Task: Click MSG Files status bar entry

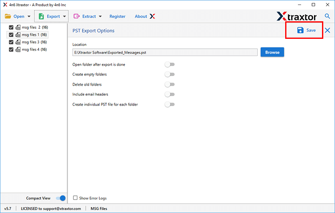Action: [99, 208]
